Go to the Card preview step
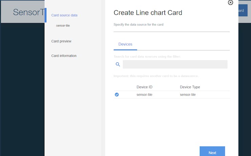Image resolution: width=251 pixels, height=156 pixels. (x=61, y=41)
